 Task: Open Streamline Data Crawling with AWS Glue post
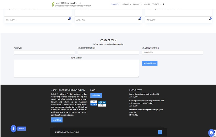(146, 111)
